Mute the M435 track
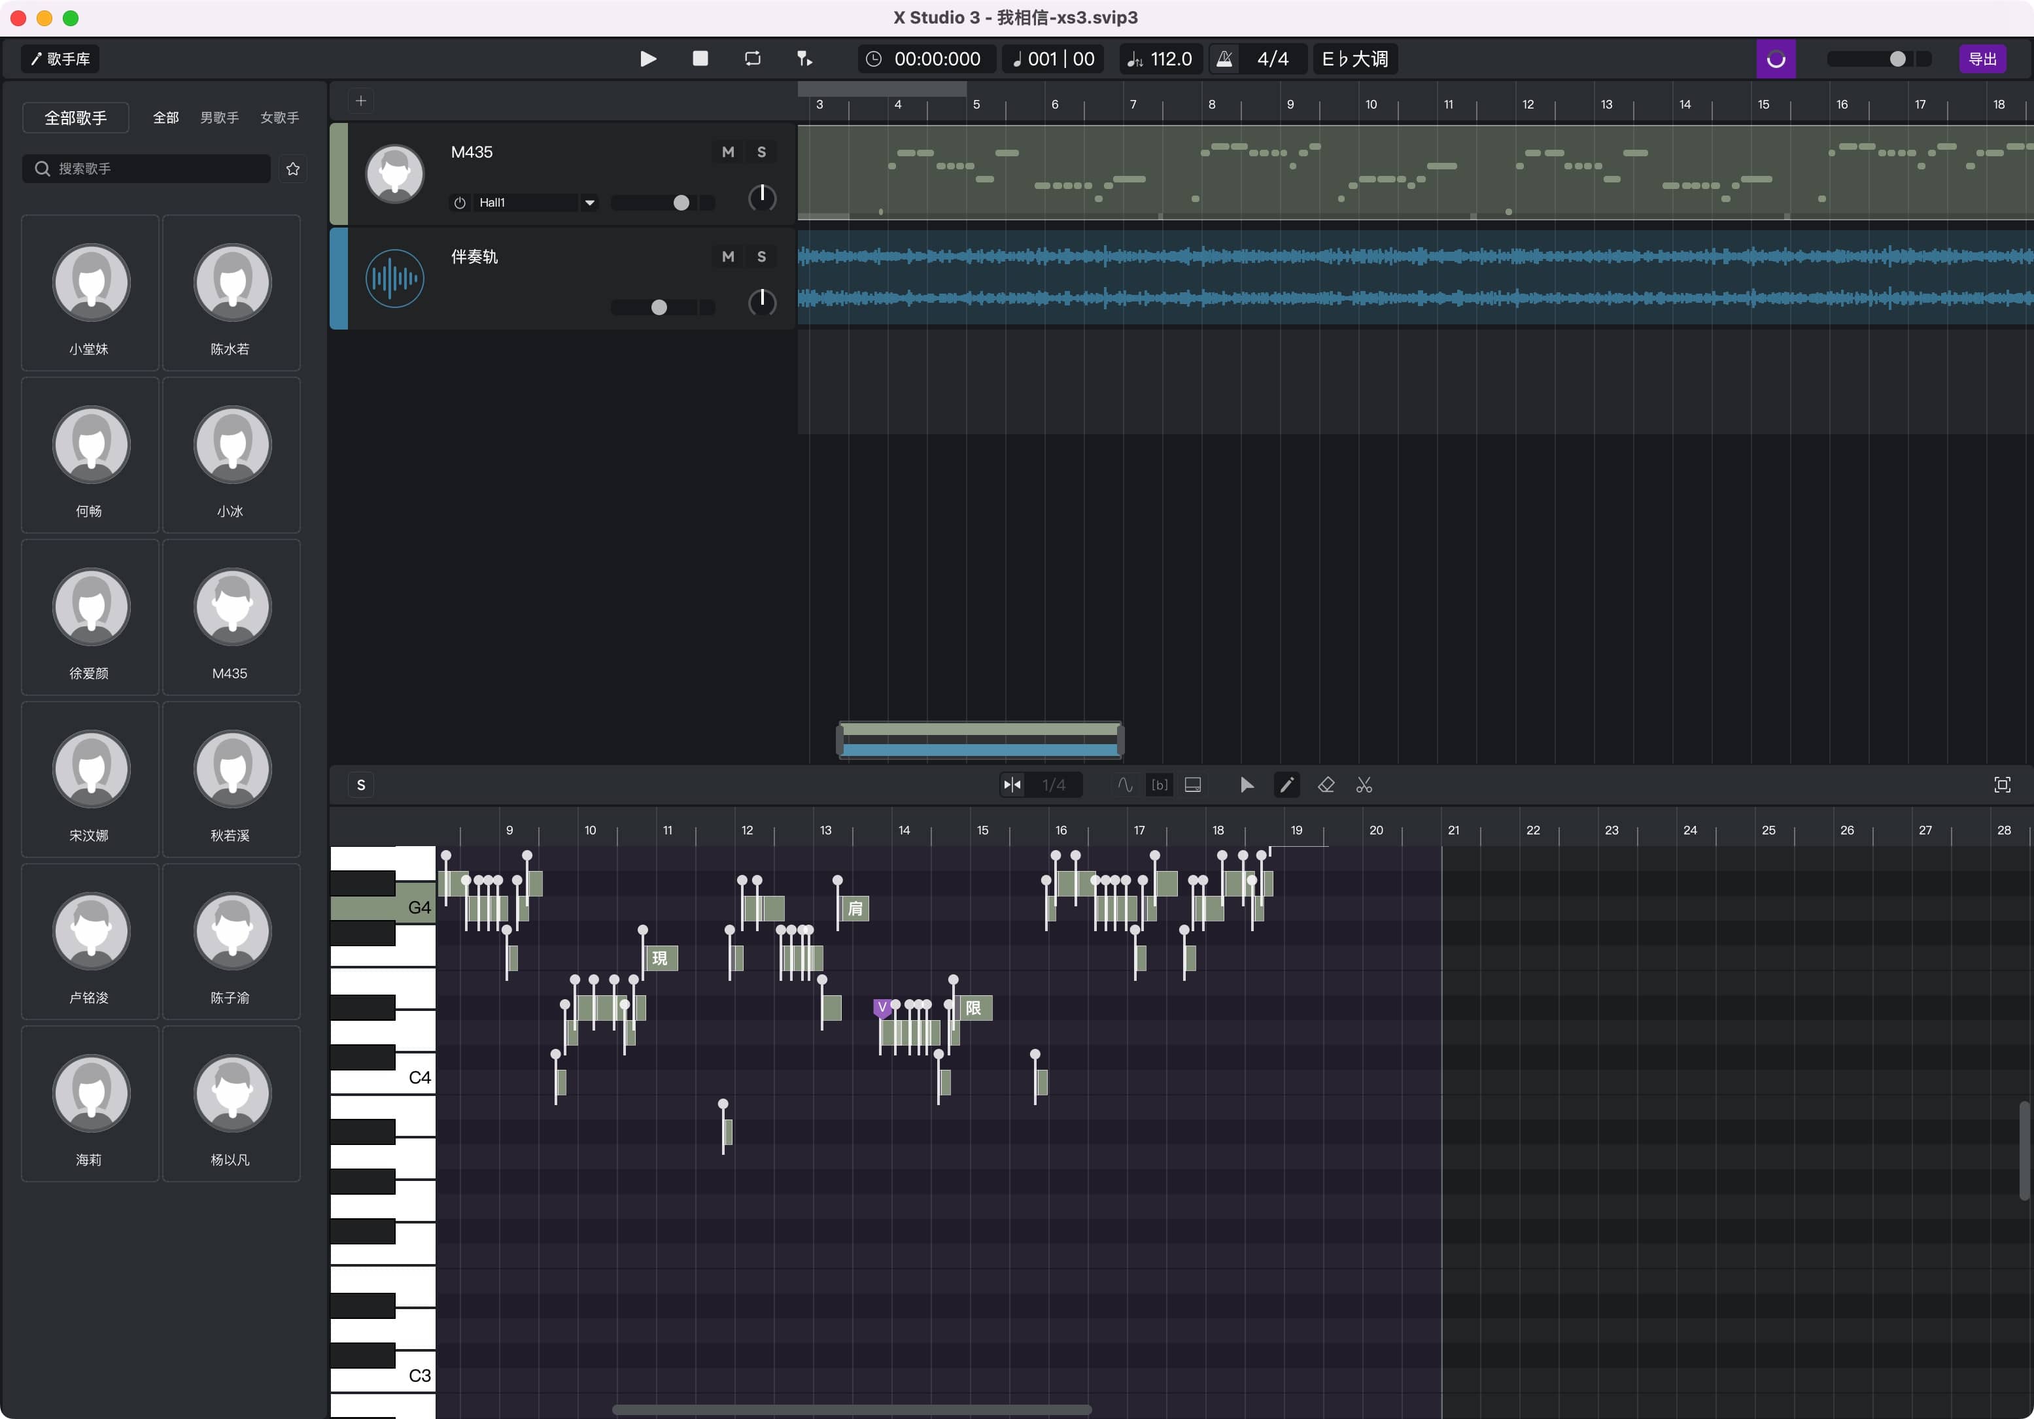This screenshot has width=2034, height=1419. (x=727, y=152)
